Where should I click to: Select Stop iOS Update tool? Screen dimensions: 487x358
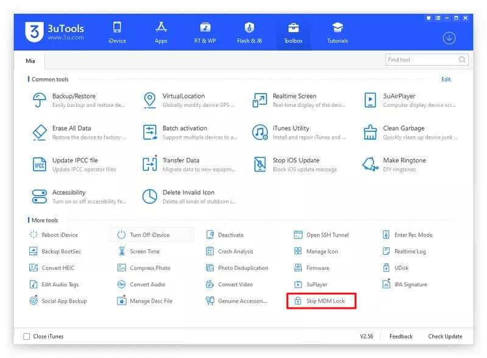click(x=295, y=165)
